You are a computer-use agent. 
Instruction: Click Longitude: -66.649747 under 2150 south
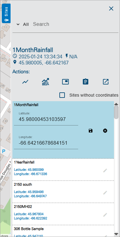click(x=30, y=196)
